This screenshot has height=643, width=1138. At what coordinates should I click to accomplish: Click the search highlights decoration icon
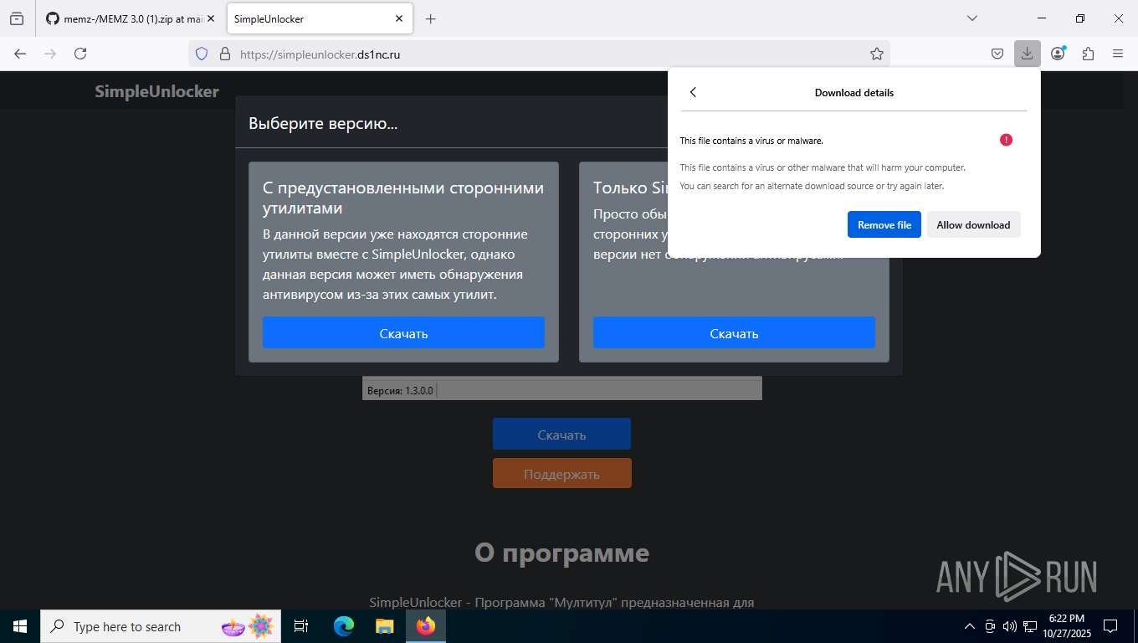[247, 626]
